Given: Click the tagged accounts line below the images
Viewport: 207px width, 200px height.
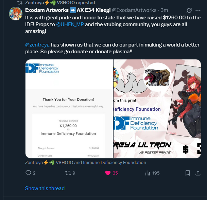Looking at the screenshot, I should point(86,162).
